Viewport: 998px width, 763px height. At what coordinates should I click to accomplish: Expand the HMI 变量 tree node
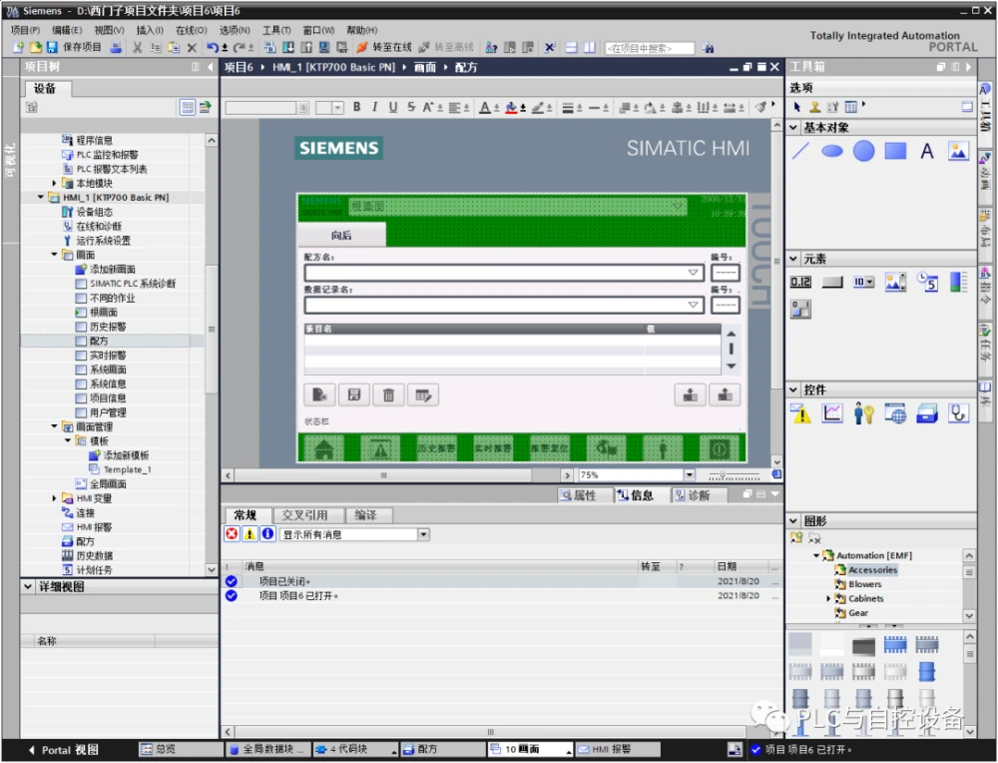(x=54, y=498)
